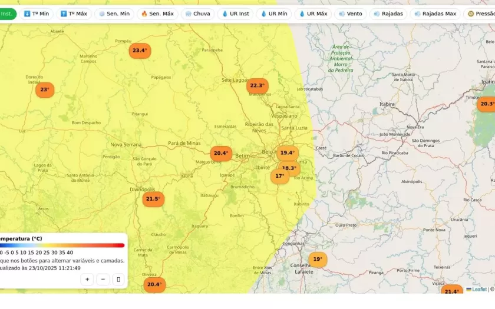Click the minus zoom-out button
The image size is (495, 309).
coord(103,280)
